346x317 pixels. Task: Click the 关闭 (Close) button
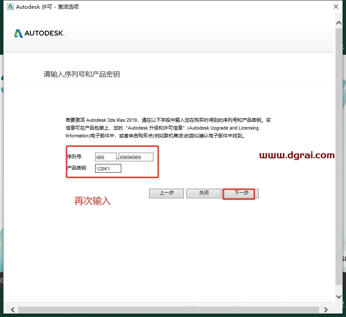[x=204, y=194]
